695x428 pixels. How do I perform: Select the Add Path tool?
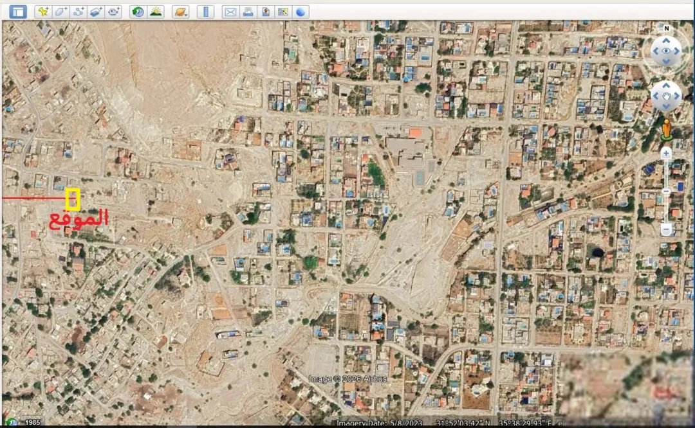(79, 12)
